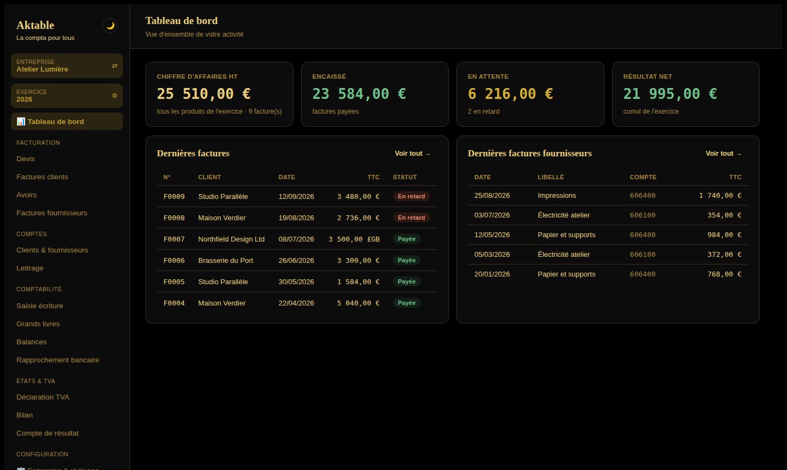
Task: Select Balances in the sidebar
Action: (67, 342)
